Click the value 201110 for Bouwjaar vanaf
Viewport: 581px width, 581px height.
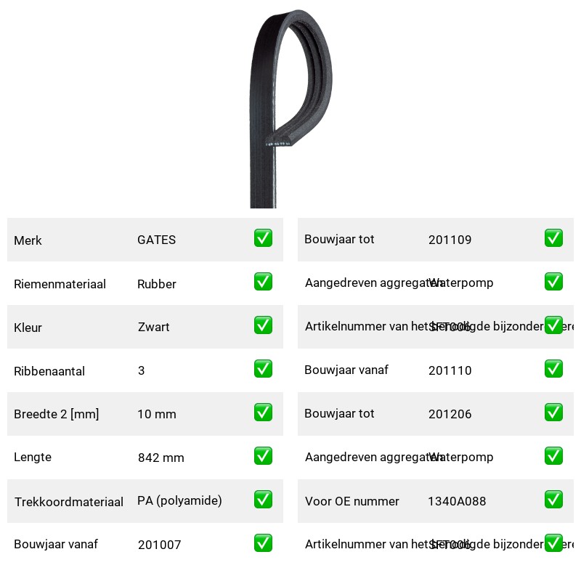450,370
